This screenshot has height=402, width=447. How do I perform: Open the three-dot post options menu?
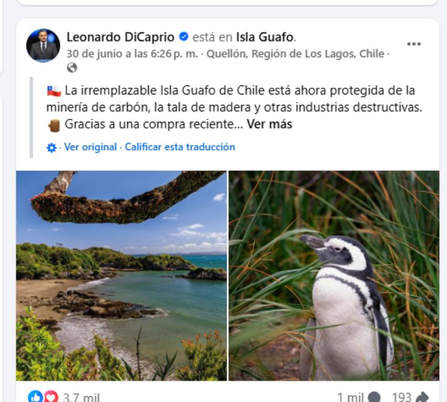[x=414, y=44]
